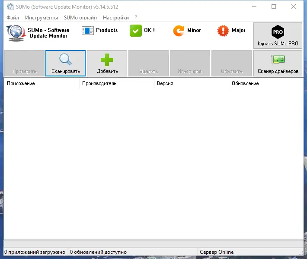This screenshot has width=307, height=259.
Task: Click status text 'Сервер Online'
Action: click(x=217, y=252)
